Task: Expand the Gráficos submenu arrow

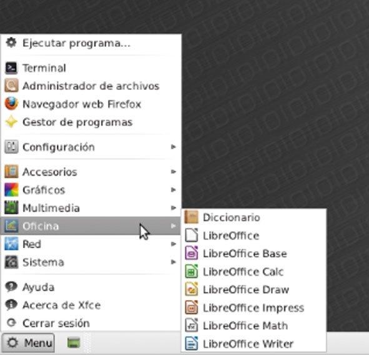Action: (x=174, y=189)
